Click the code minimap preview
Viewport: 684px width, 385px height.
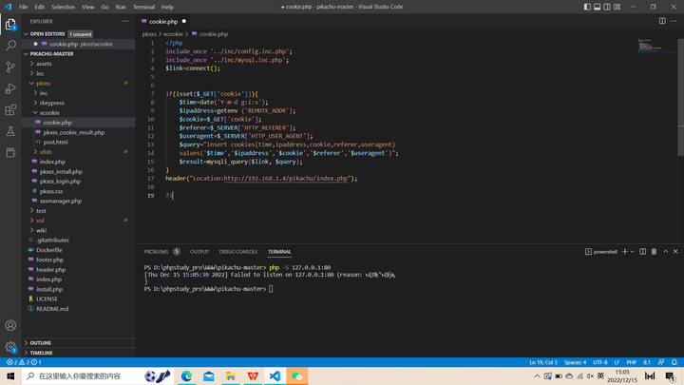coord(648,45)
